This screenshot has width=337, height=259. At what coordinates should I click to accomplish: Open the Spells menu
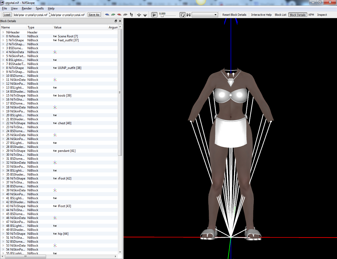[40, 8]
